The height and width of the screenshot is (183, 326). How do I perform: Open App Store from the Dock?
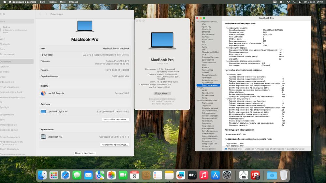(x=215, y=175)
